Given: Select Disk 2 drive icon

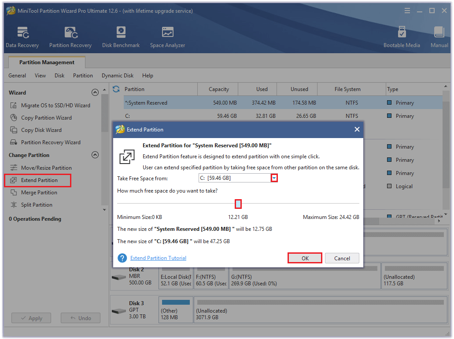Looking at the screenshot, I should [119, 277].
